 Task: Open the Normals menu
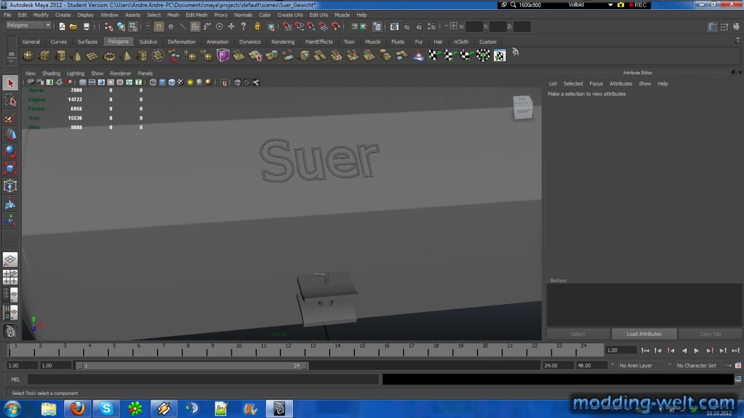click(x=243, y=15)
